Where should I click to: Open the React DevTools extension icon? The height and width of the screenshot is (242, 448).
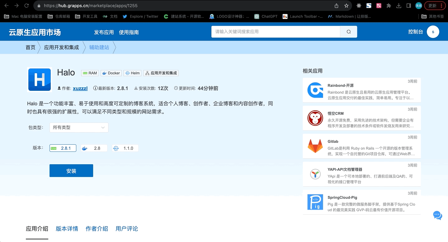point(359,6)
